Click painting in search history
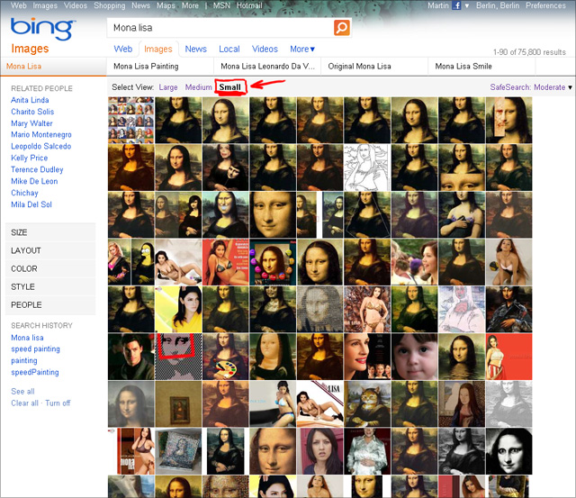This screenshot has width=576, height=498. point(24,360)
